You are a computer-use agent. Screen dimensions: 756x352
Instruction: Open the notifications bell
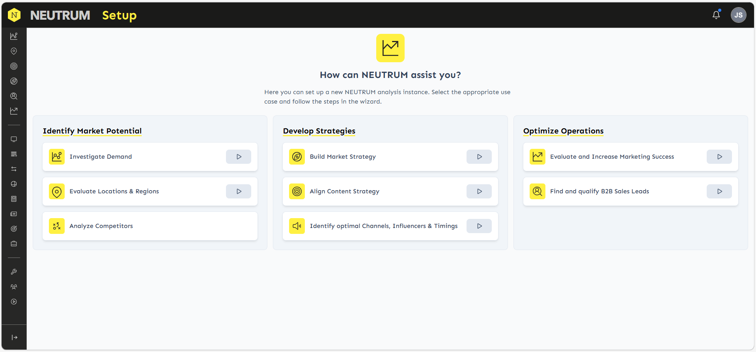click(716, 15)
